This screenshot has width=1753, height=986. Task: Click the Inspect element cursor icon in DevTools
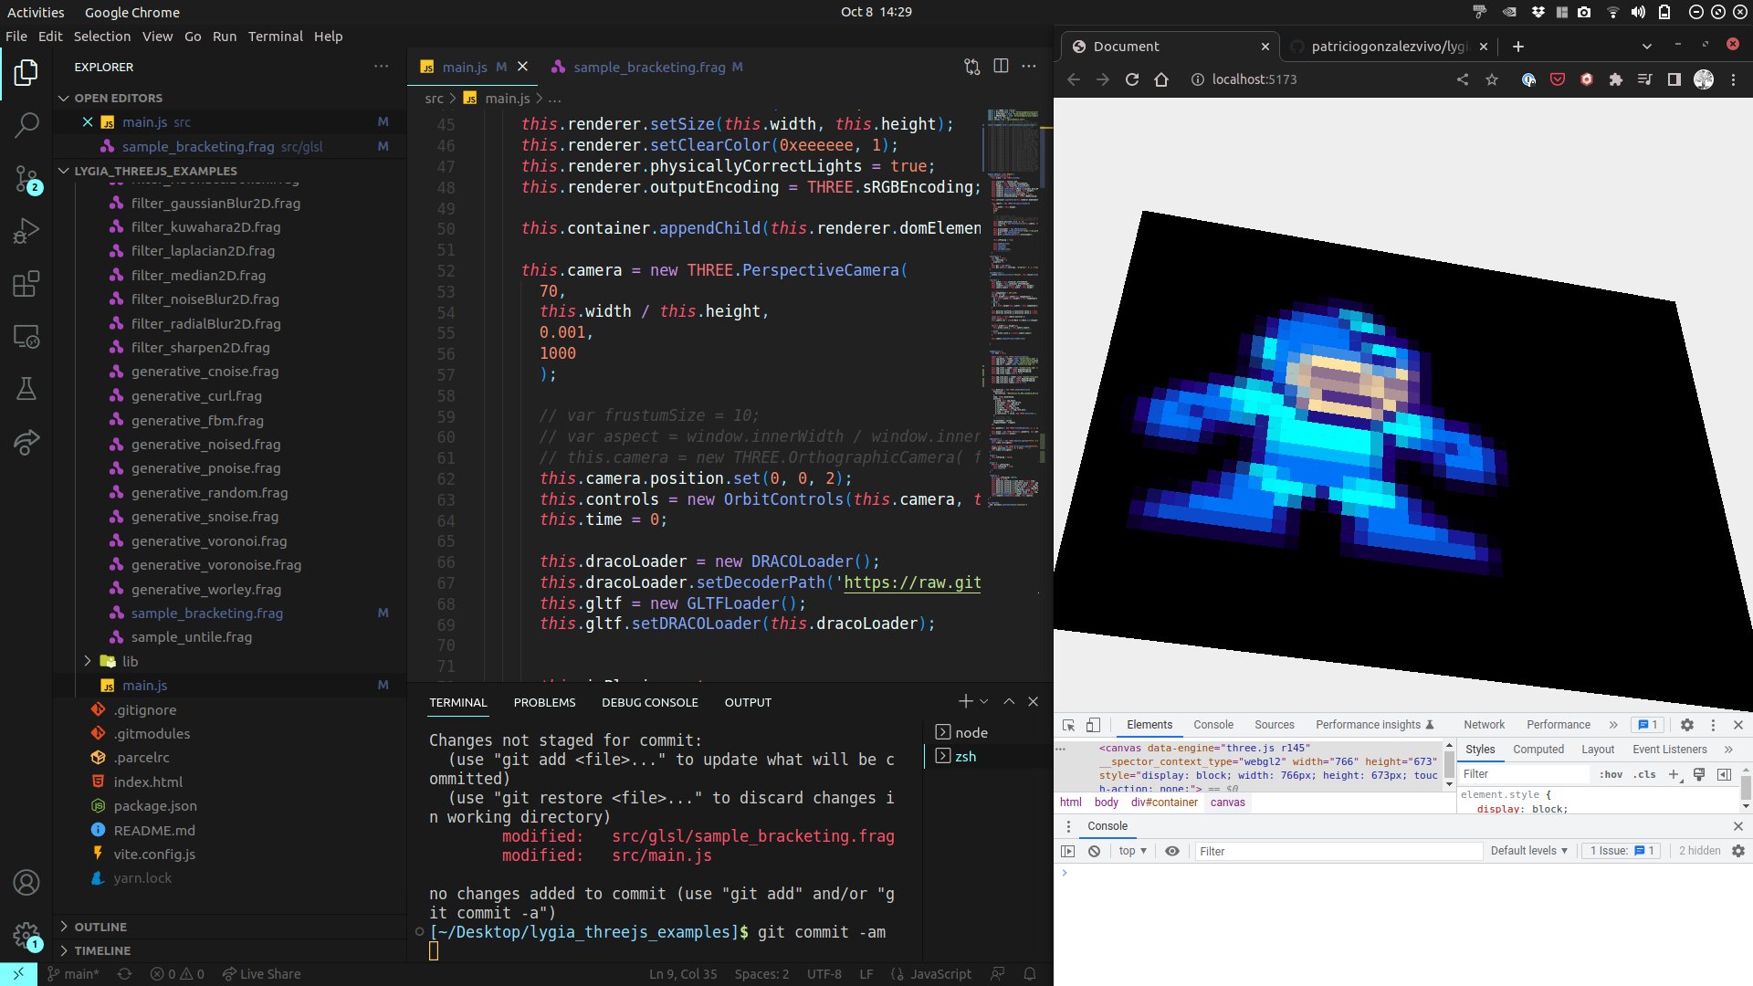(x=1066, y=724)
